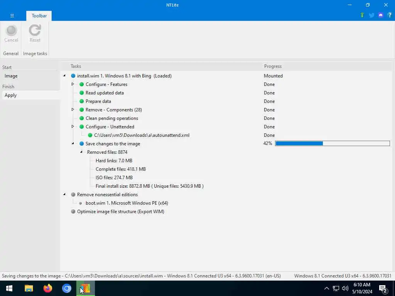Click the 42% save progress bar
This screenshot has width=395, height=296.
tap(332, 143)
